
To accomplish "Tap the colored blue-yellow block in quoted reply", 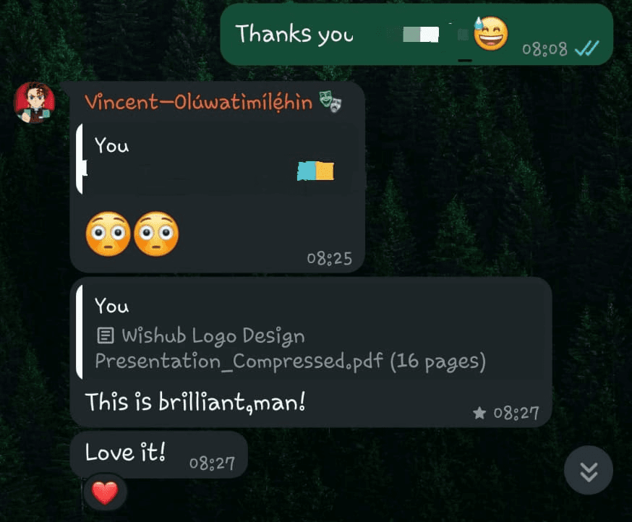I will (315, 171).
